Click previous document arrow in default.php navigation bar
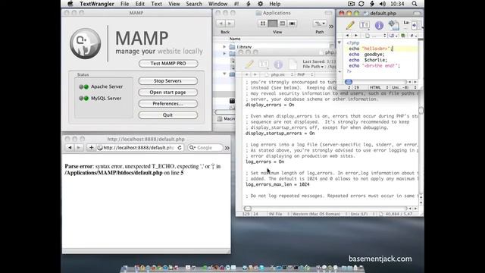This screenshot has height=273, width=485. (347, 36)
